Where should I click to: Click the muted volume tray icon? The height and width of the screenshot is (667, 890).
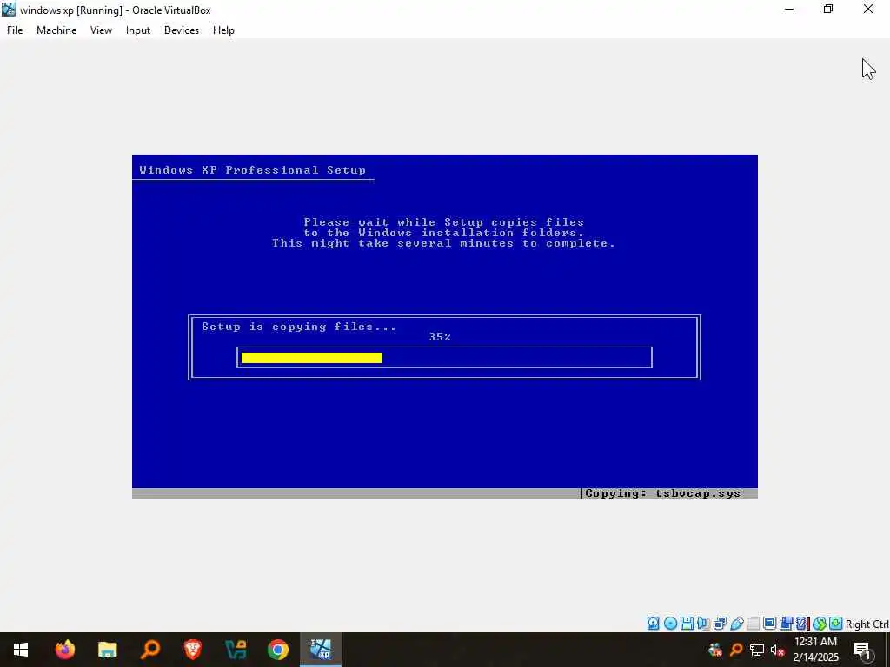click(778, 650)
